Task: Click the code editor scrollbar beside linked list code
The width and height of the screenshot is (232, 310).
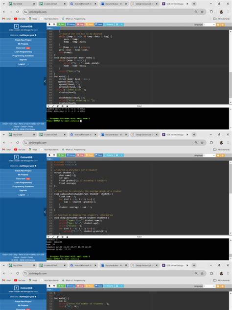Action: (230, 85)
